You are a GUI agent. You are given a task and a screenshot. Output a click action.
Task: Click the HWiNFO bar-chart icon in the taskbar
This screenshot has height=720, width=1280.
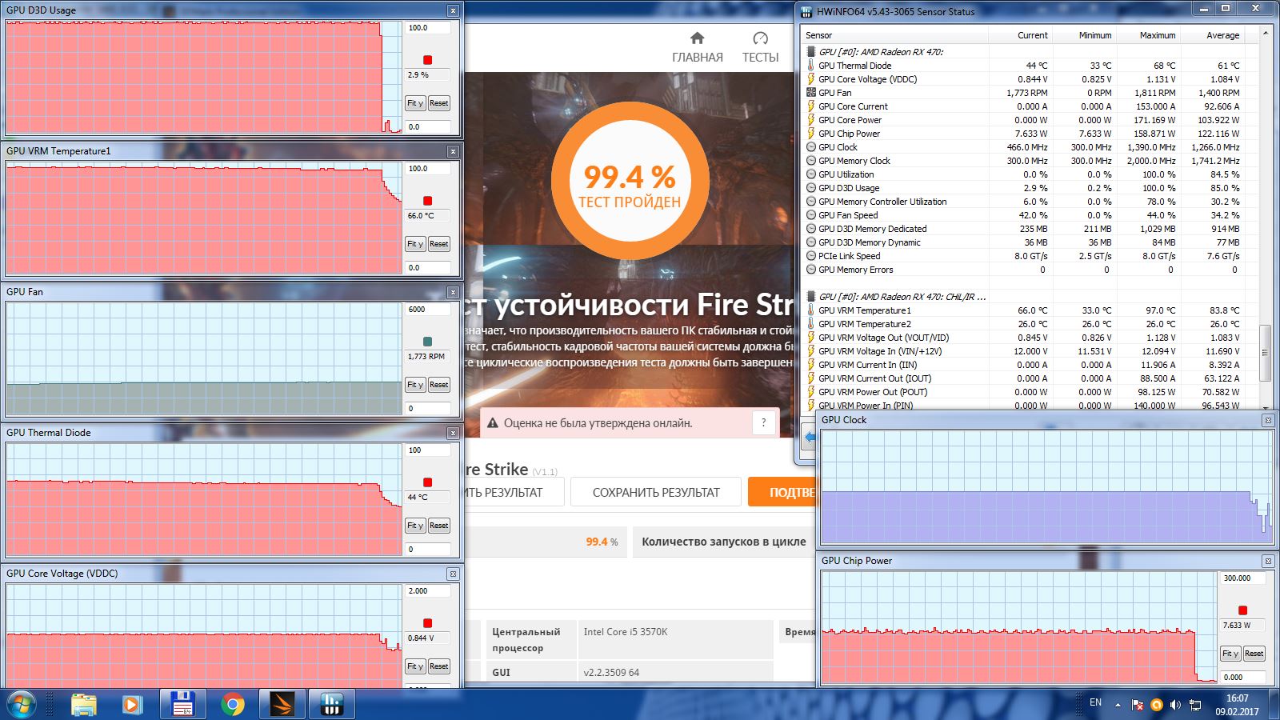click(x=331, y=704)
